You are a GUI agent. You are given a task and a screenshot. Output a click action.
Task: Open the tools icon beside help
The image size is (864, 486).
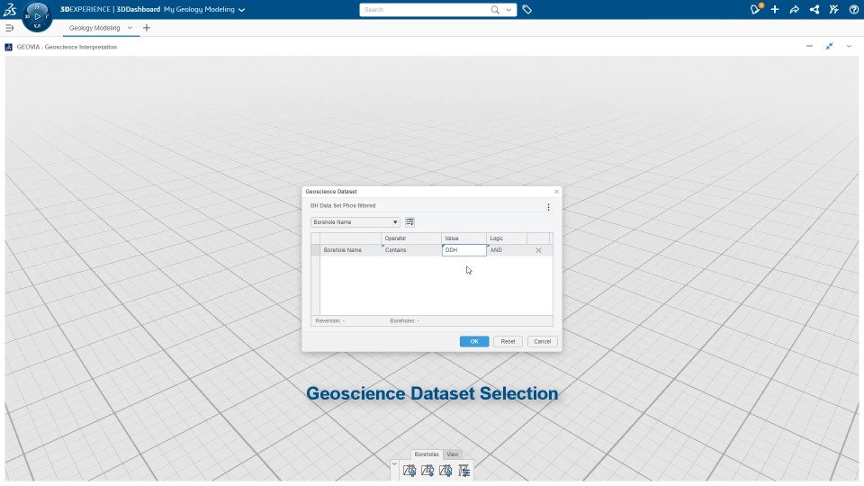(834, 9)
